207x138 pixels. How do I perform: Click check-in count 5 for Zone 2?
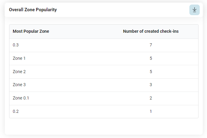pyautogui.click(x=151, y=72)
